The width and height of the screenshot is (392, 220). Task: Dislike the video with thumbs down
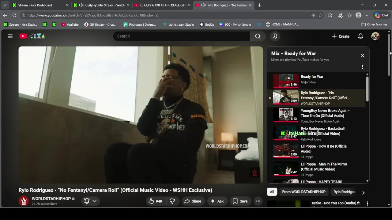point(172,201)
